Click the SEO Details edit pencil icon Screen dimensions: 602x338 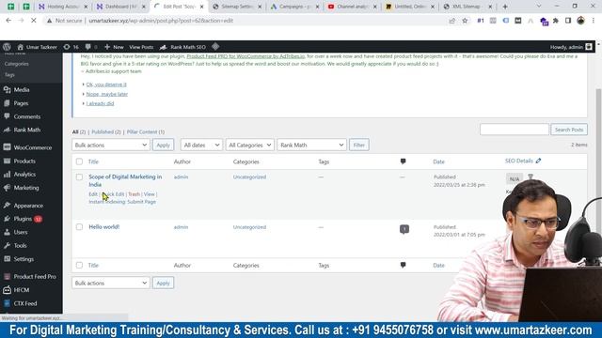538,161
